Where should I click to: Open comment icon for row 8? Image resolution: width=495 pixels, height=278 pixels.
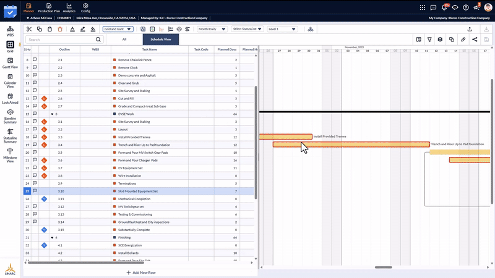[x=35, y=59]
